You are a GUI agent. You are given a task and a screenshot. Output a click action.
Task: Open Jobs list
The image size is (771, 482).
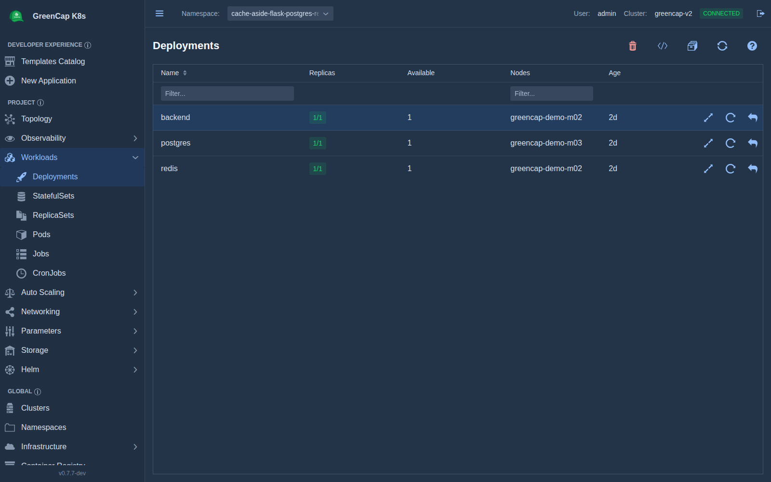[72, 254]
